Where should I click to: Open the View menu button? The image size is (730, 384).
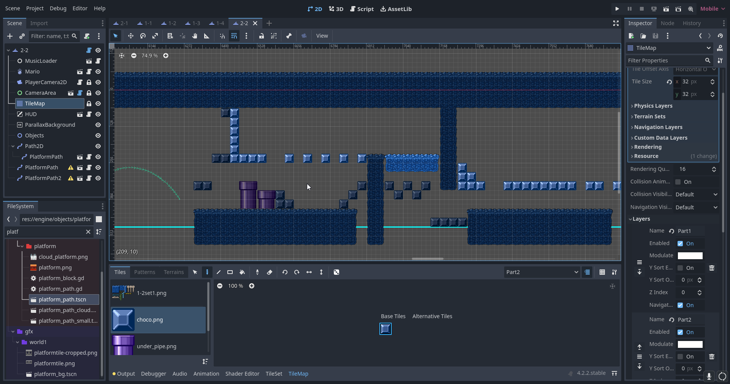tap(322, 36)
